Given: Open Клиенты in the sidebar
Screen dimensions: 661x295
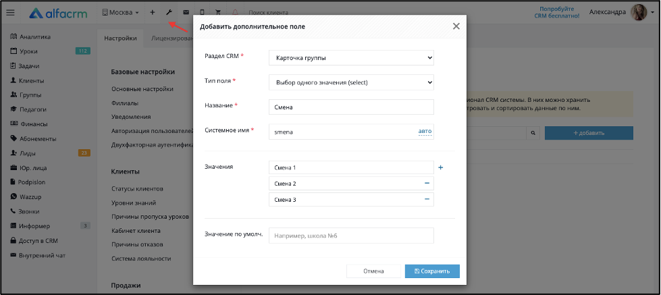Looking at the screenshot, I should [x=27, y=80].
